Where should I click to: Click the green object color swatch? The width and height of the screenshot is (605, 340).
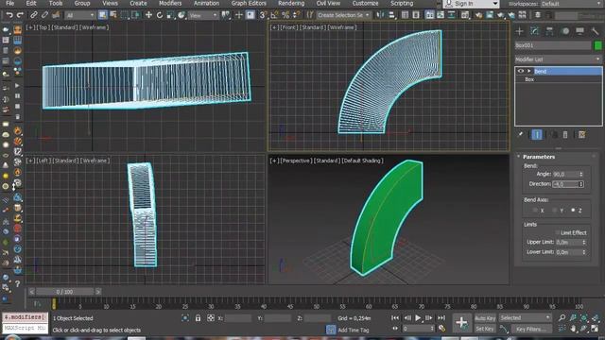pyautogui.click(x=598, y=45)
